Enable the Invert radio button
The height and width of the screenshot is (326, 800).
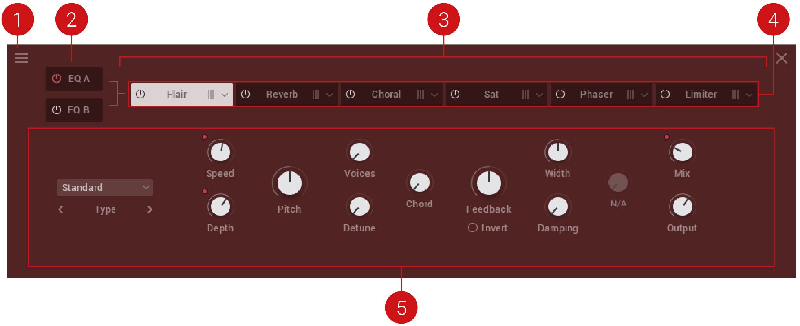coord(472,228)
